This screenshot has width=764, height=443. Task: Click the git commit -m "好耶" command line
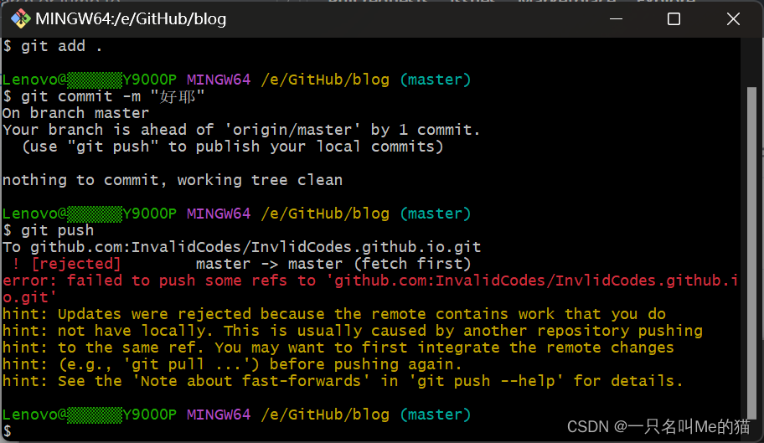pyautogui.click(x=103, y=96)
